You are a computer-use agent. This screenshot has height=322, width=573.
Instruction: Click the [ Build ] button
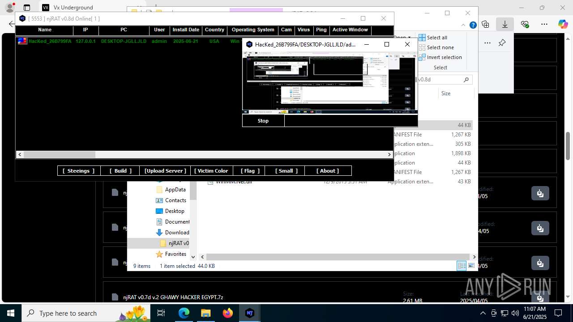tap(120, 171)
